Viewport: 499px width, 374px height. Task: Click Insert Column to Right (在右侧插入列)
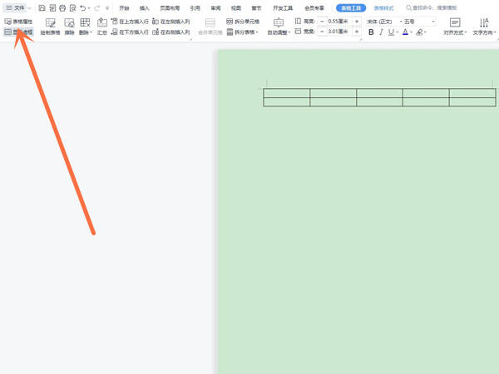[x=171, y=32]
